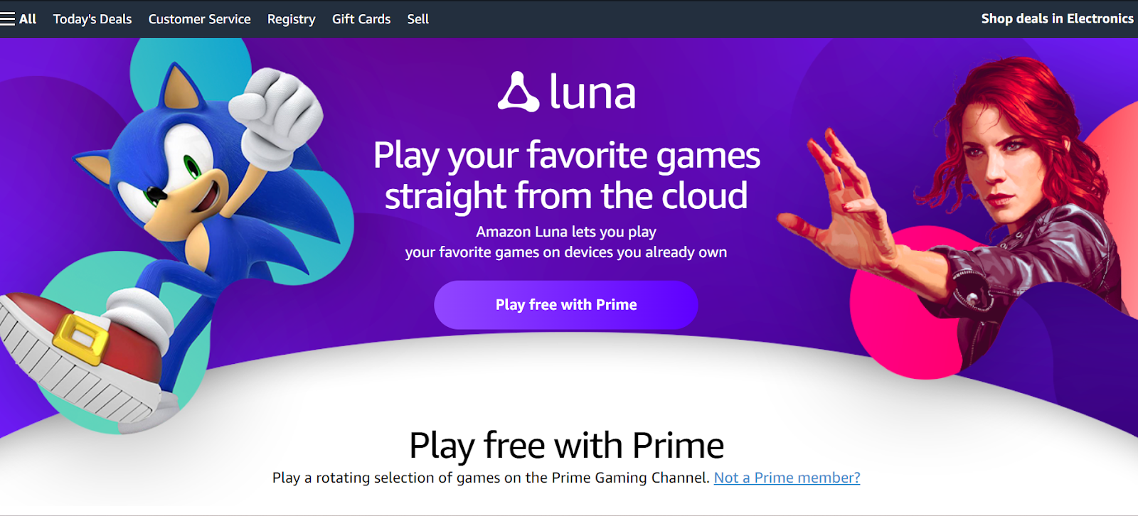Open the All hamburger menu
1138x516 pixels.
click(x=18, y=19)
